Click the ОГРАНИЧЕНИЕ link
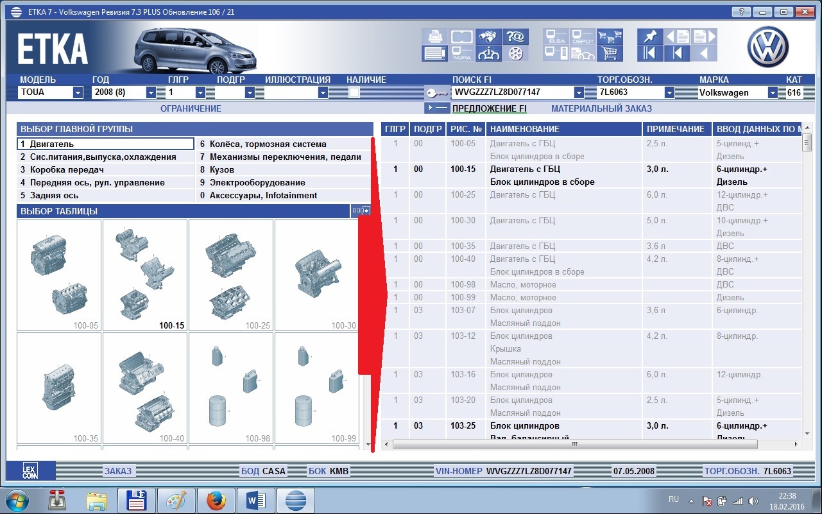Viewport: 822px width, 514px height. (191, 108)
